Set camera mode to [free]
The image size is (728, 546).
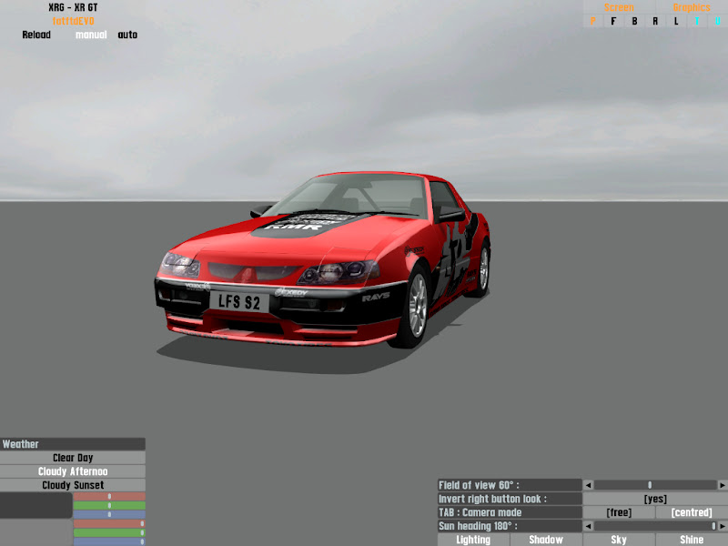[619, 512]
